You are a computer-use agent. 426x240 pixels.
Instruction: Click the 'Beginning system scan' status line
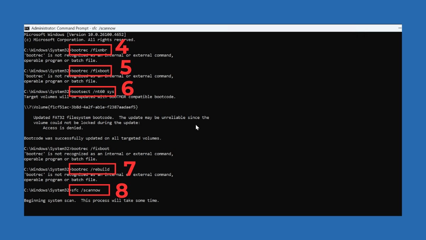click(92, 201)
